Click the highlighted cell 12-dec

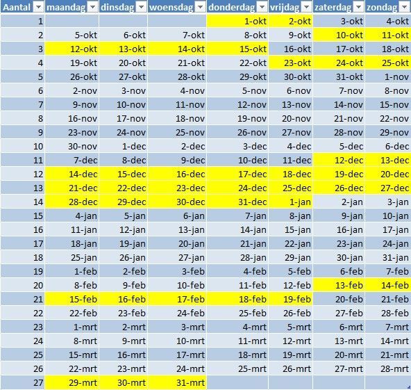[x=339, y=160]
